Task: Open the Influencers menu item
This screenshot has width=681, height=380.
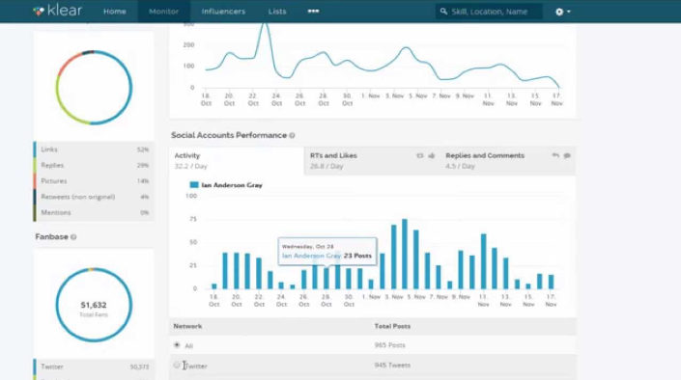Action: coord(223,12)
